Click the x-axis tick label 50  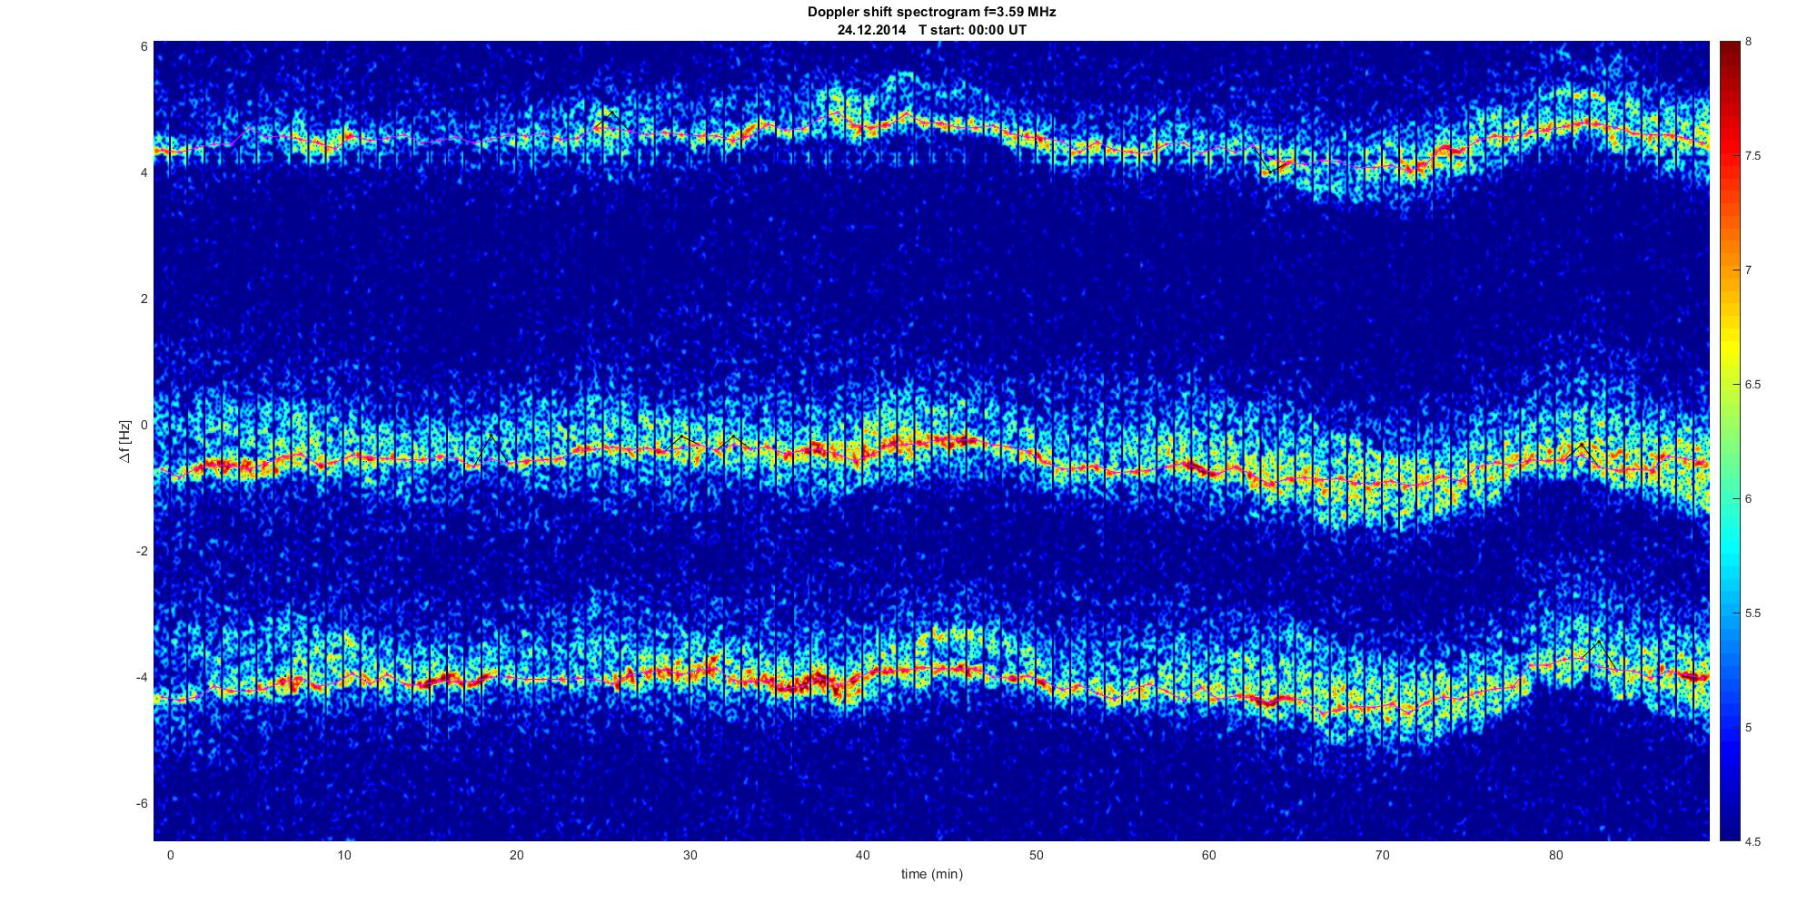tap(1036, 855)
